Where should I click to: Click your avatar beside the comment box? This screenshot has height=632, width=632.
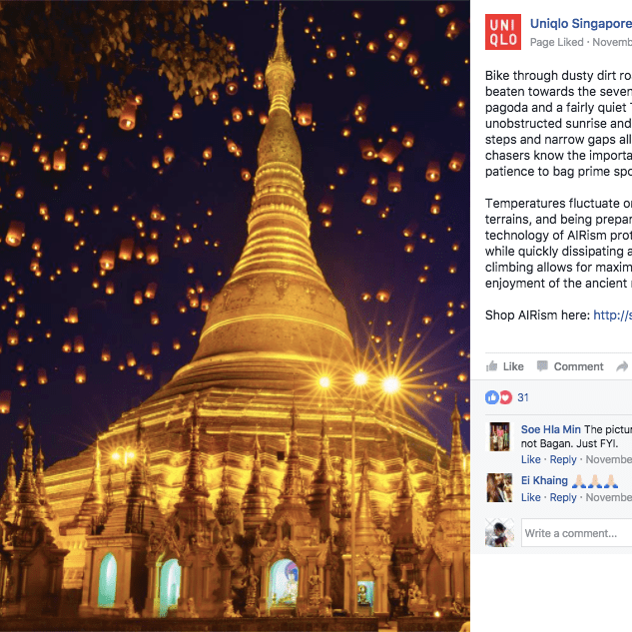(499, 532)
